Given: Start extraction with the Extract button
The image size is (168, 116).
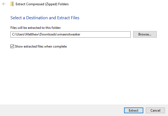Looking at the screenshot, I should [133, 110].
